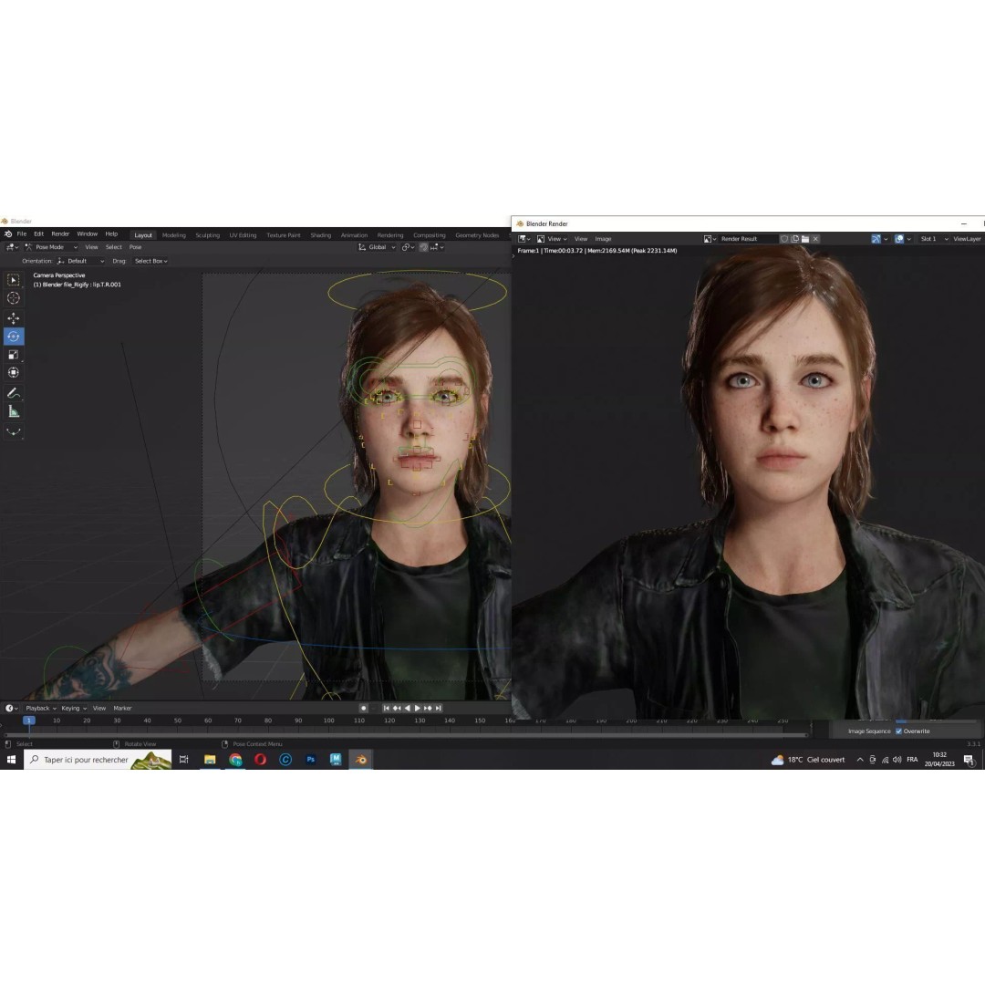This screenshot has height=985, width=985.
Task: Open the File menu
Action: 21,233
